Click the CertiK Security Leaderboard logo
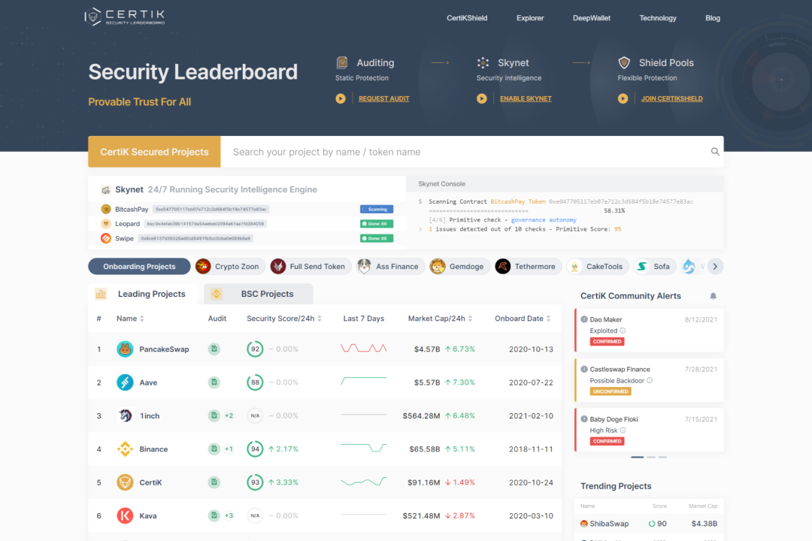The width and height of the screenshot is (812, 541). (x=125, y=17)
